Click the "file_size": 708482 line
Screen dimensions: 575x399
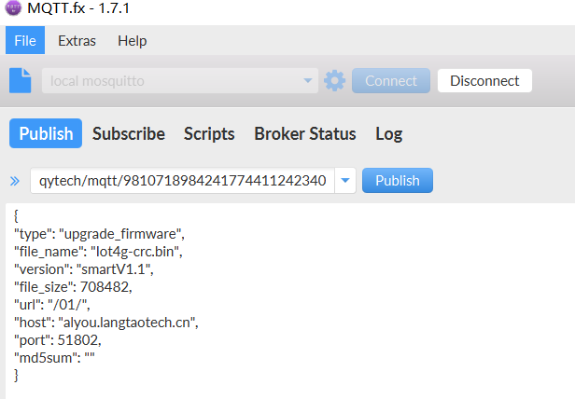(x=73, y=287)
